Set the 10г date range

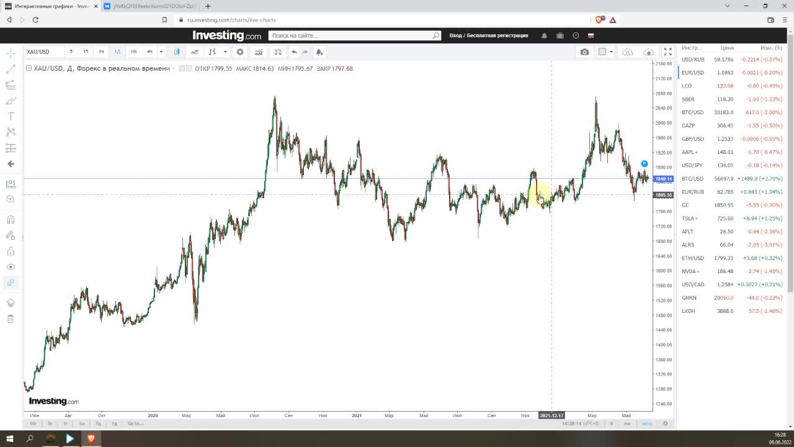pyautogui.click(x=33, y=423)
